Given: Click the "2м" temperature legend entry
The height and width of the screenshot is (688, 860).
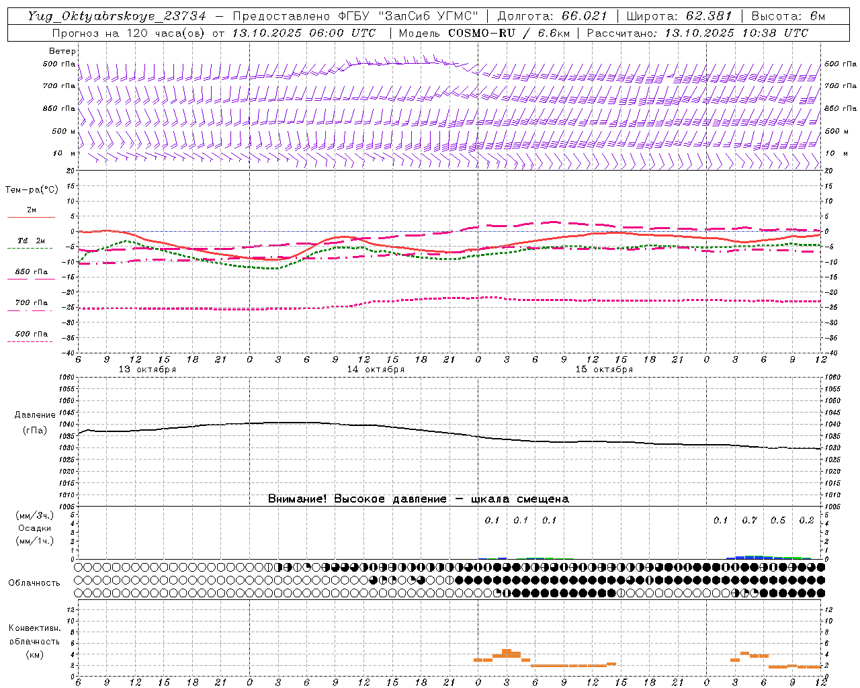Looking at the screenshot, I should (32, 210).
